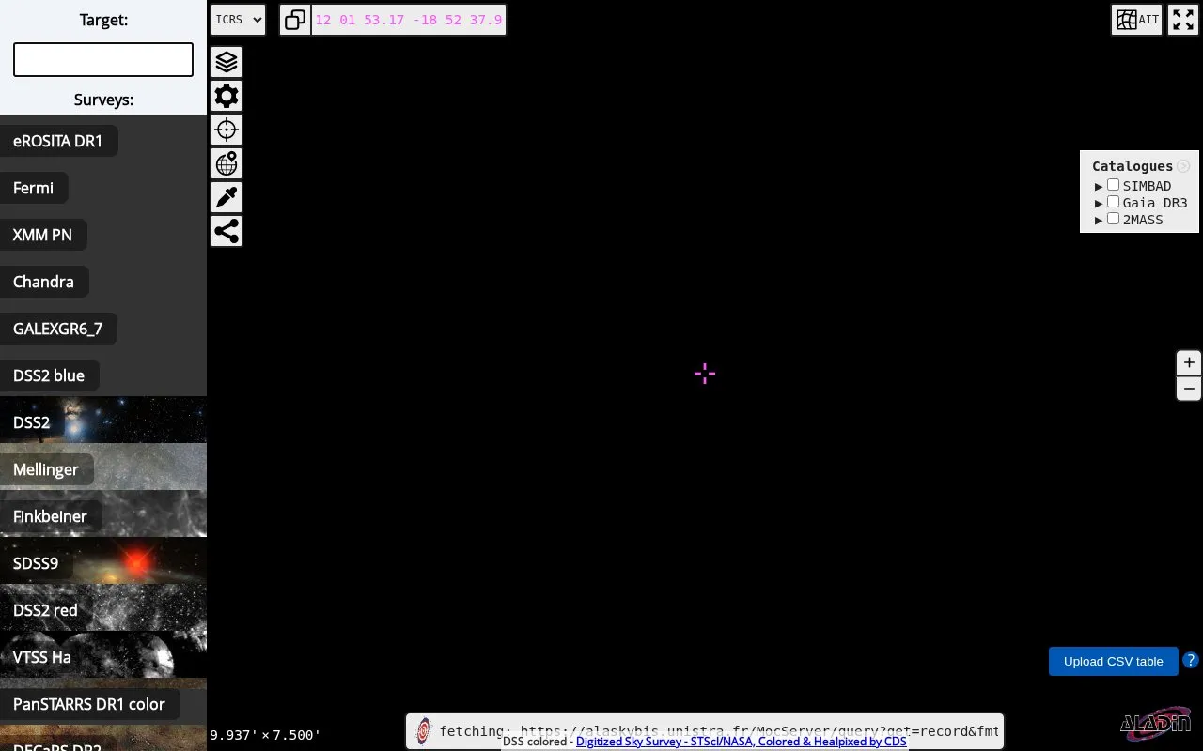Expand the 2MASS catalogue entry

pos(1099,220)
